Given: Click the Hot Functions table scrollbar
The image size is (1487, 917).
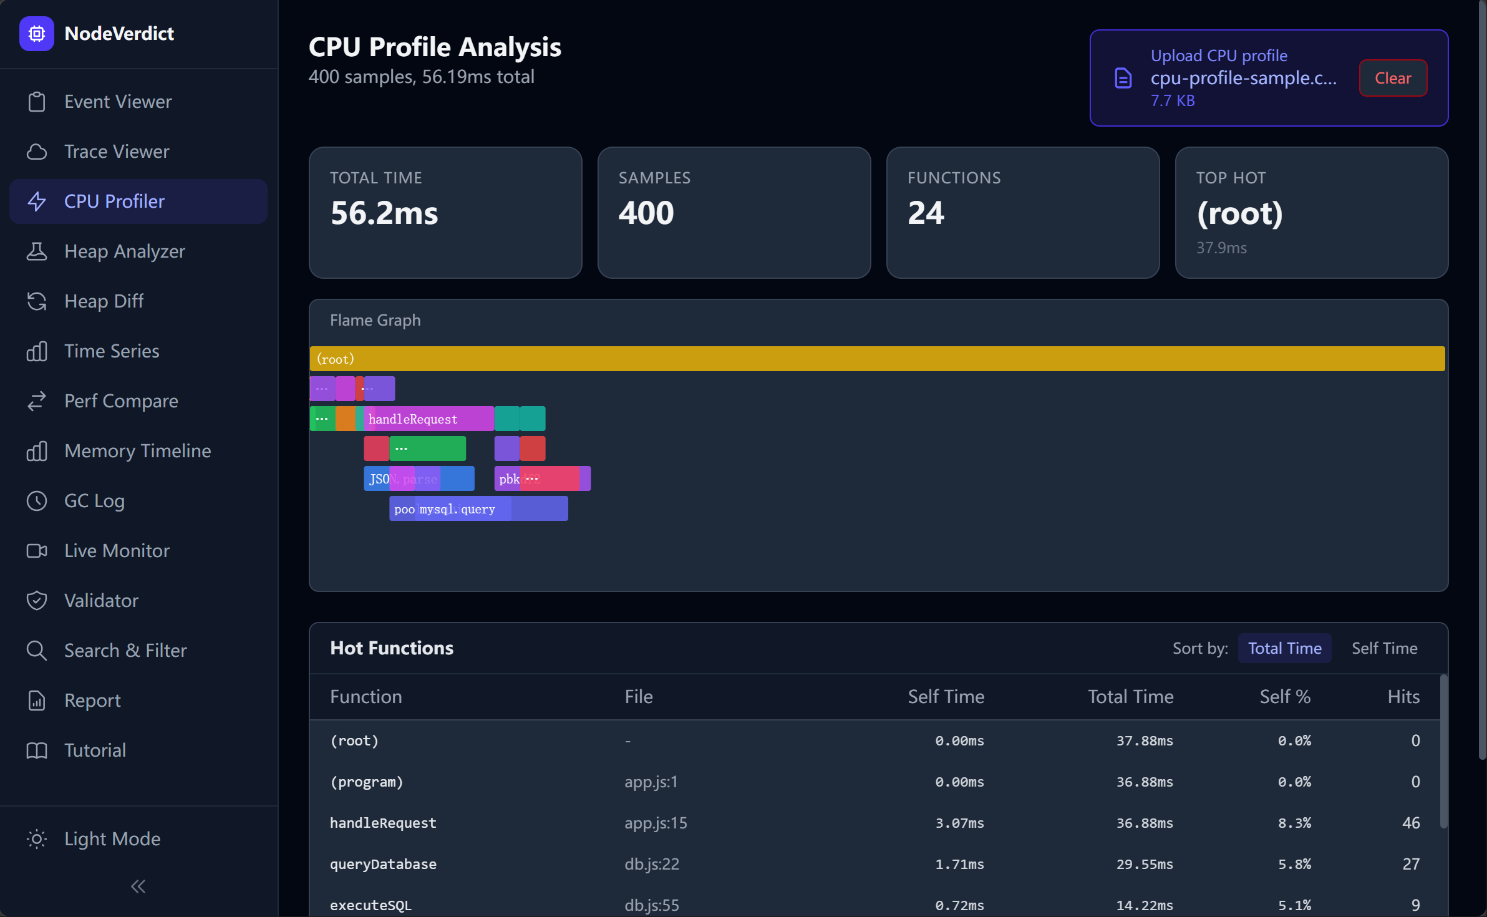Looking at the screenshot, I should pyautogui.click(x=1443, y=751).
